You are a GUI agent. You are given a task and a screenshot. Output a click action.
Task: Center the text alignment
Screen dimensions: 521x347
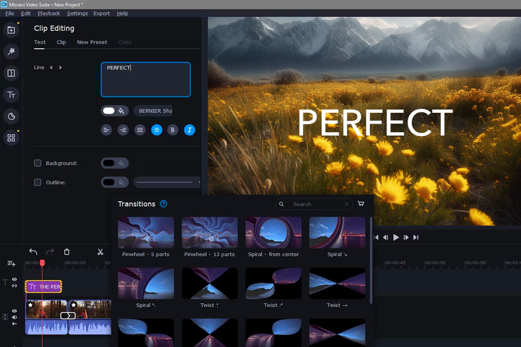(x=156, y=130)
